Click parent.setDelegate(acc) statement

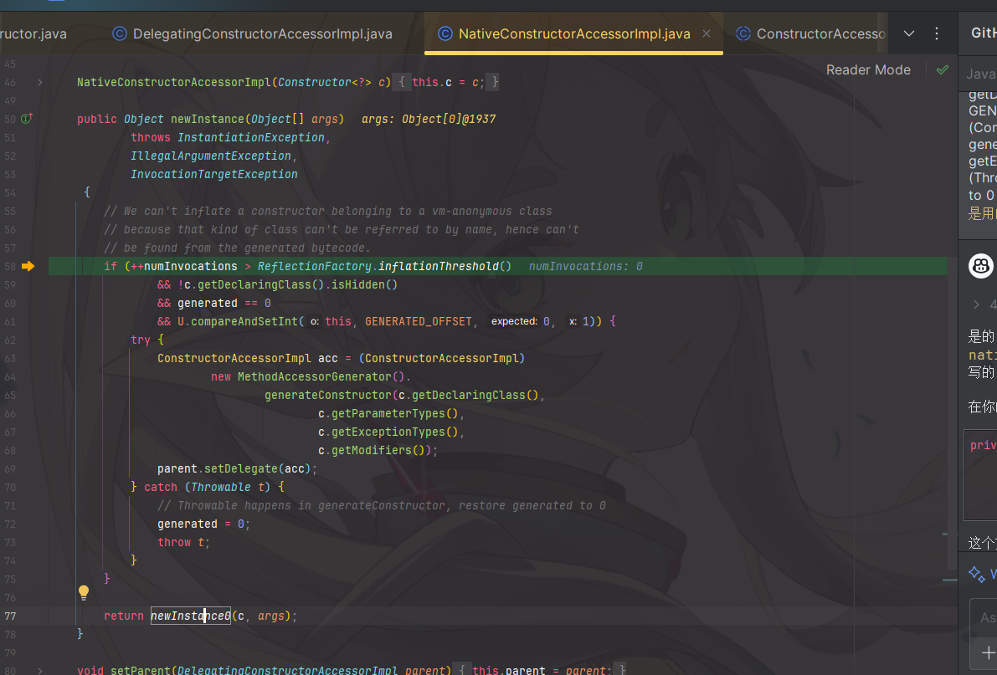(x=237, y=468)
